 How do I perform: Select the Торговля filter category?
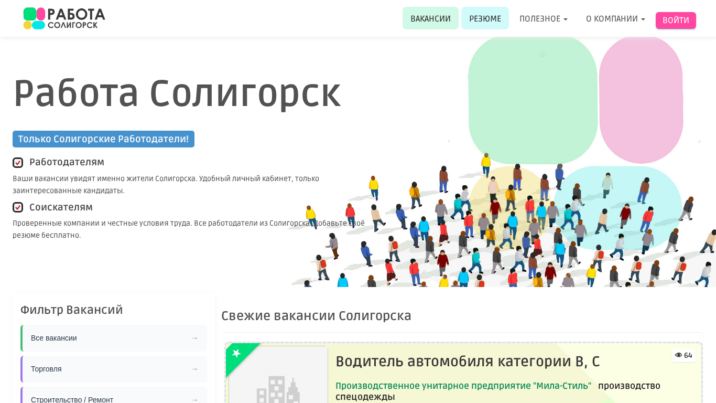coord(114,369)
